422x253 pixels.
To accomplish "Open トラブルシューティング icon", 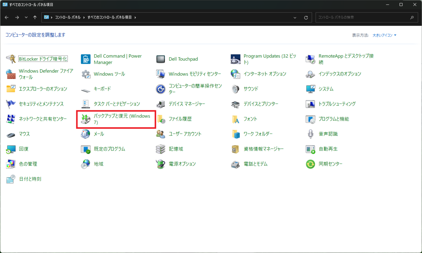I will coord(311,104).
